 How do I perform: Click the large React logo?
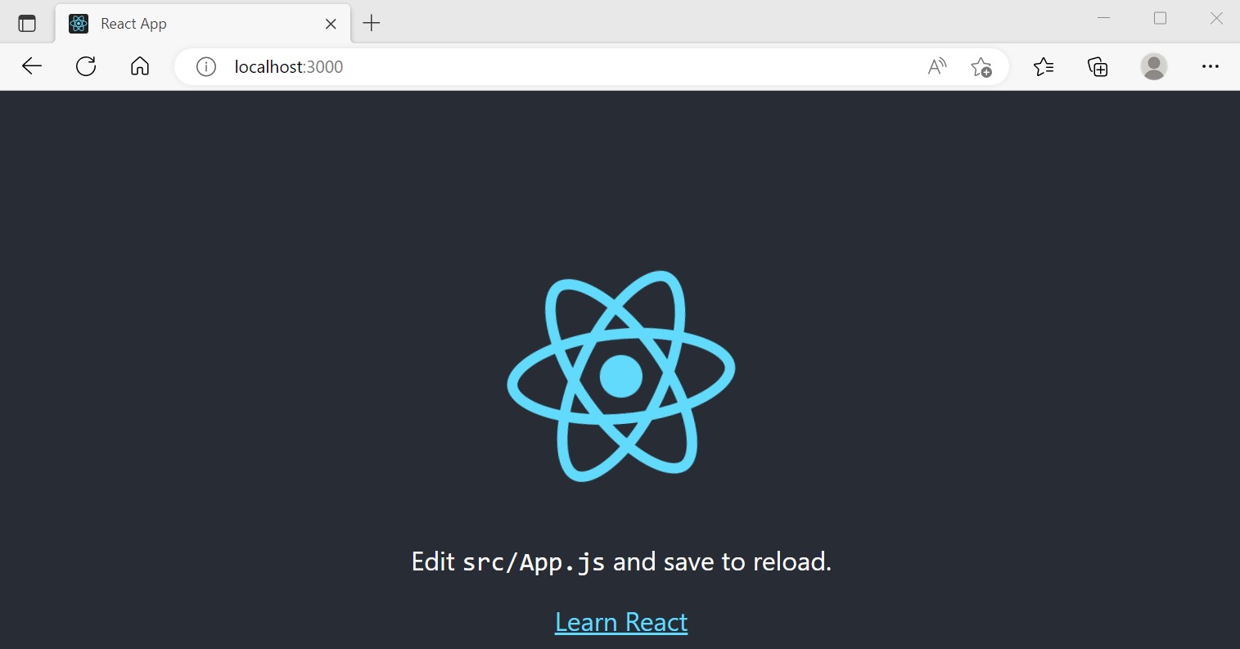coord(621,376)
